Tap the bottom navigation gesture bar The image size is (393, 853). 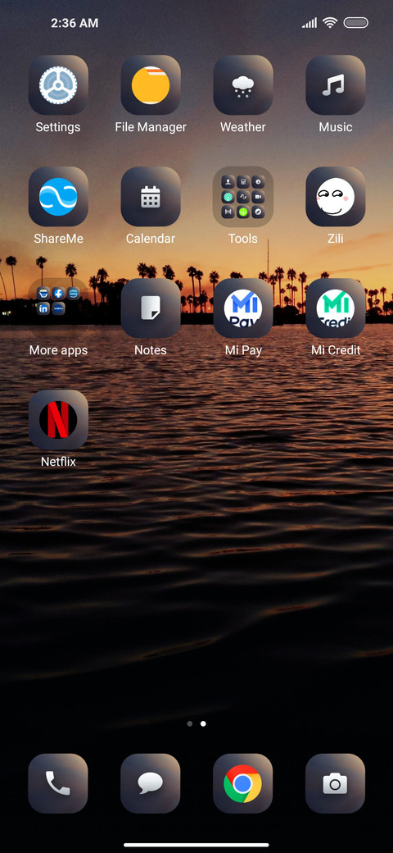tap(196, 845)
